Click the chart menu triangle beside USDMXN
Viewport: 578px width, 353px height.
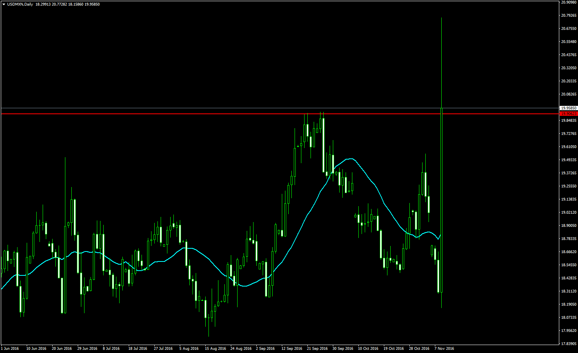pos(4,4)
